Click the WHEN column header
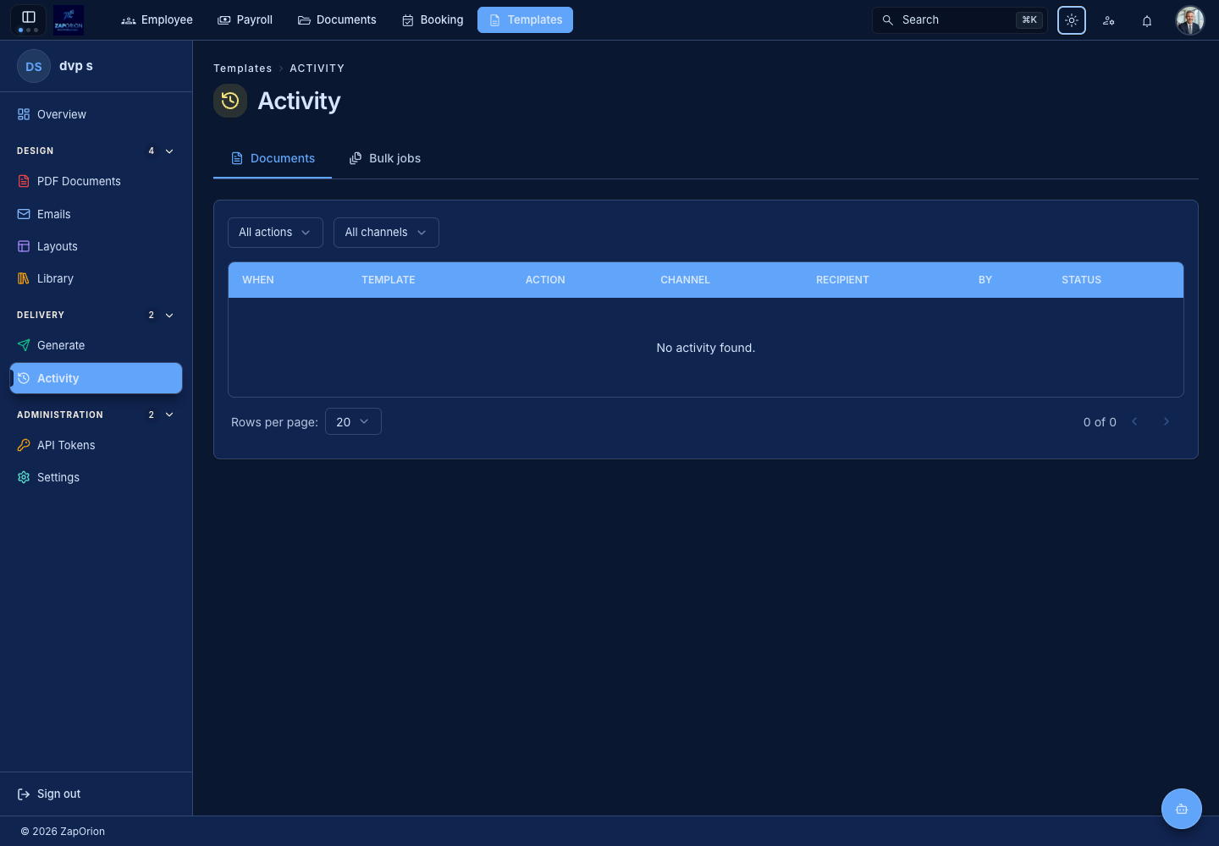 tap(258, 280)
